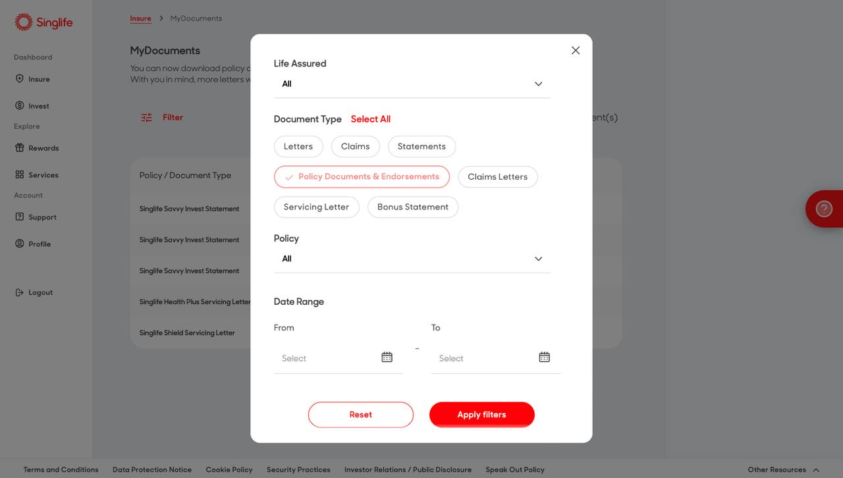
Task: Close the filter dialog with X
Action: click(576, 50)
